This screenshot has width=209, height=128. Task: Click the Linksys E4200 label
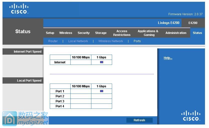point(169,23)
